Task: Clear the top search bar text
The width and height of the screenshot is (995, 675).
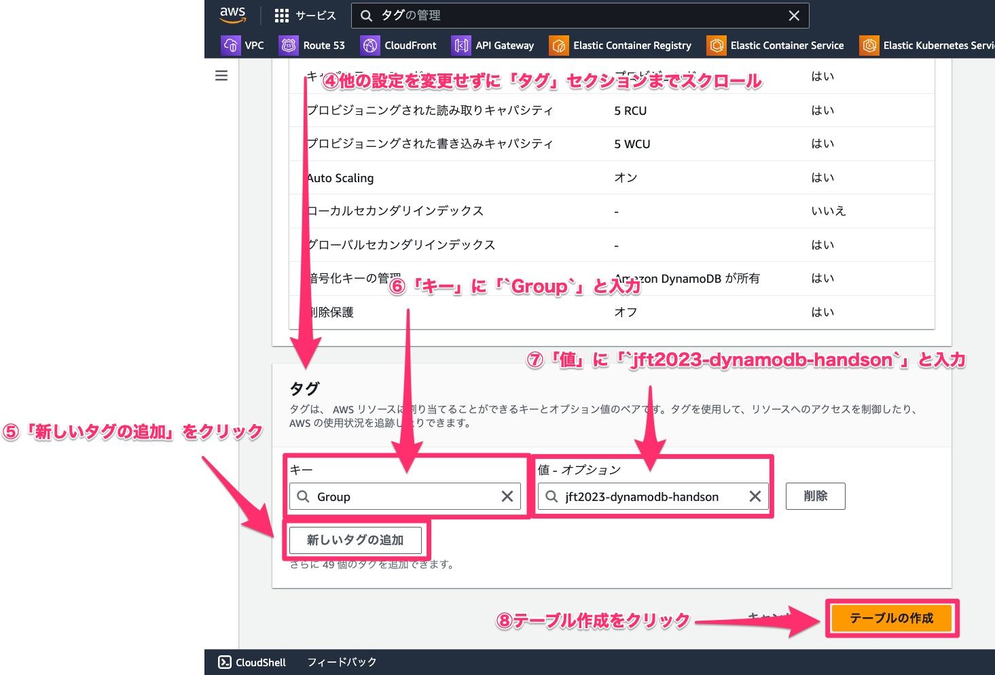Action: click(794, 16)
